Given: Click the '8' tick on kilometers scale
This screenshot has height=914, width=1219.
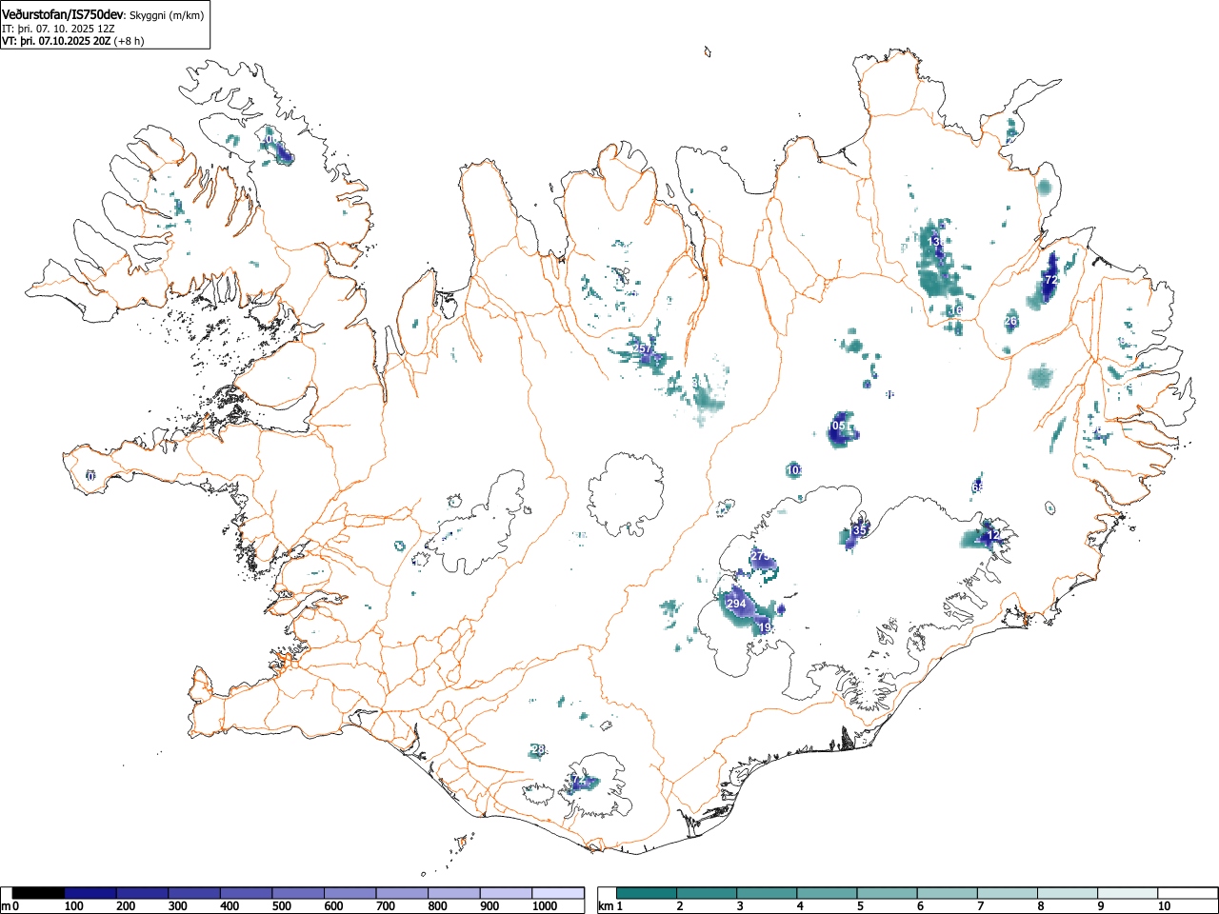Looking at the screenshot, I should 1041,906.
